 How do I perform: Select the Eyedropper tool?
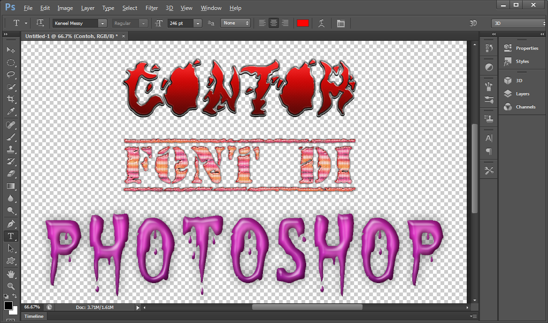coord(11,112)
